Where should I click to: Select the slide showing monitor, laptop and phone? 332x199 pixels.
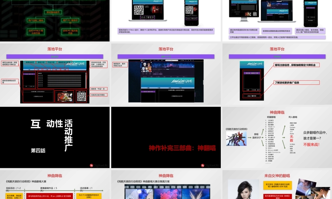coord(277,21)
